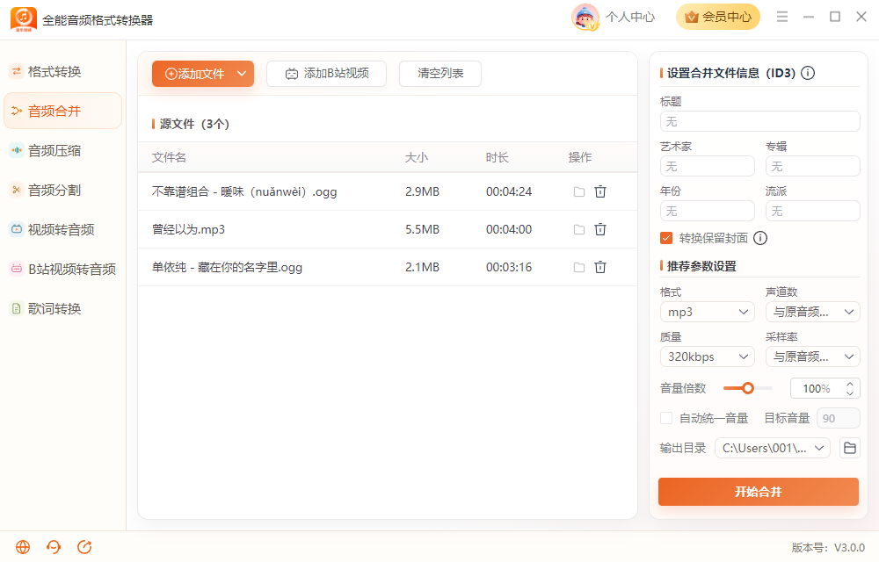The height and width of the screenshot is (562, 879).
Task: Enable the 自动统一音量 checkbox
Action: coord(666,418)
